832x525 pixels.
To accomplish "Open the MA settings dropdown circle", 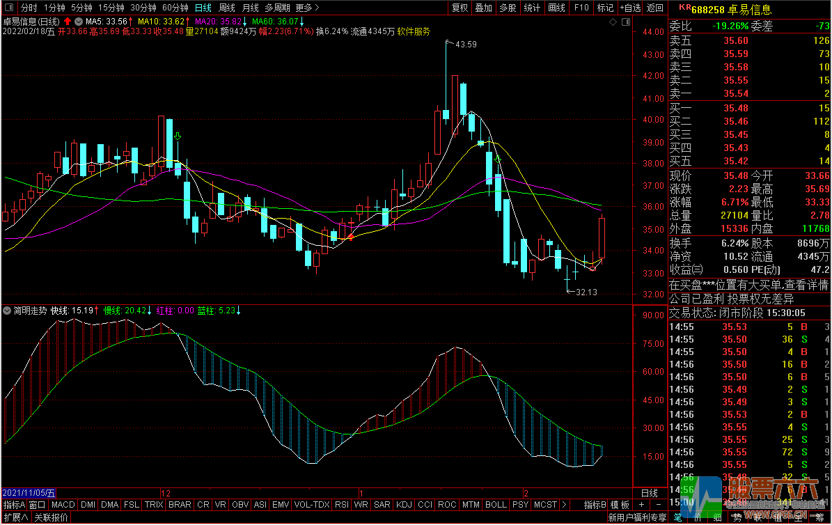I will 79,22.
